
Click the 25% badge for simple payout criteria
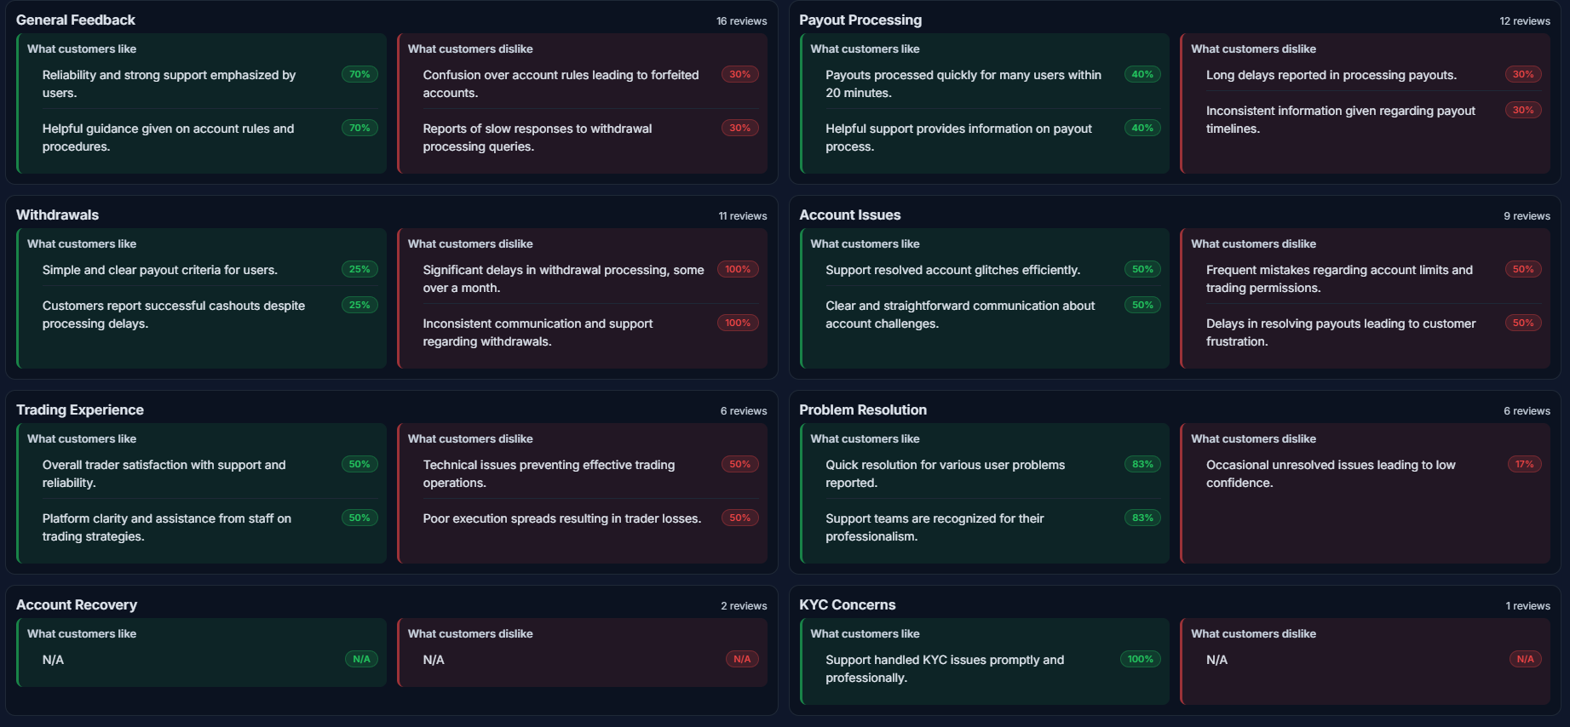359,268
